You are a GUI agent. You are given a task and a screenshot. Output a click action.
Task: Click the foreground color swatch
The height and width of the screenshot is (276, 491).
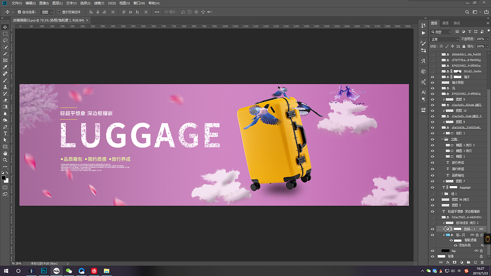[3, 178]
